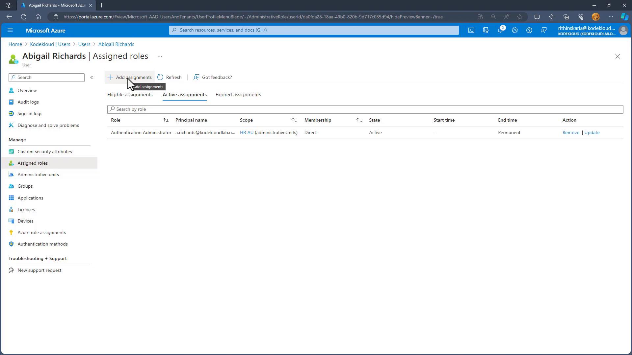Sort by Scope column arrows
This screenshot has width=632, height=355.
[295, 120]
